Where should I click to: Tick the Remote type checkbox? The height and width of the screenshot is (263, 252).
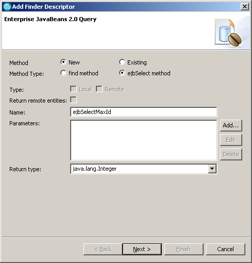coord(99,89)
